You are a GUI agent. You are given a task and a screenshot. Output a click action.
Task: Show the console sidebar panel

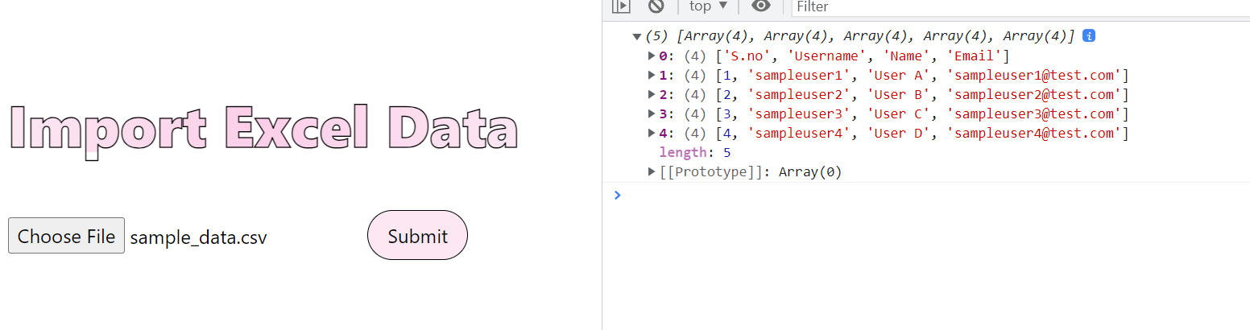[x=620, y=6]
